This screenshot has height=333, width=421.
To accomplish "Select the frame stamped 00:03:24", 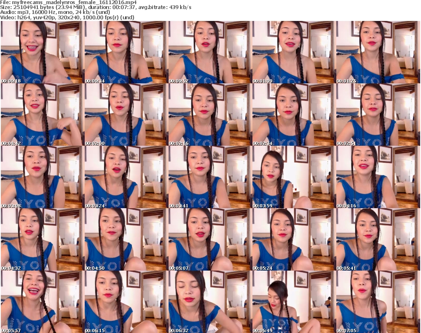I will (126, 177).
